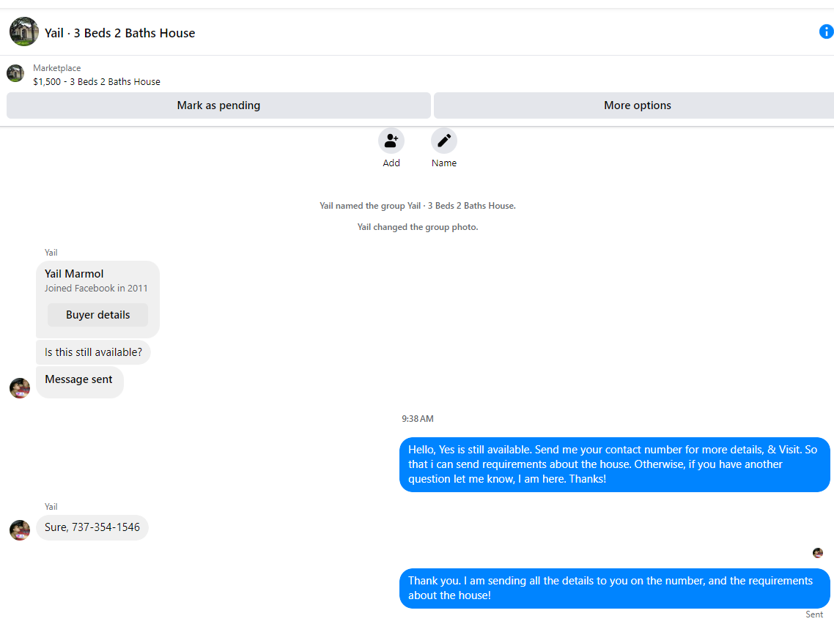Mark the listing as pending
This screenshot has width=834, height=624.
point(218,105)
